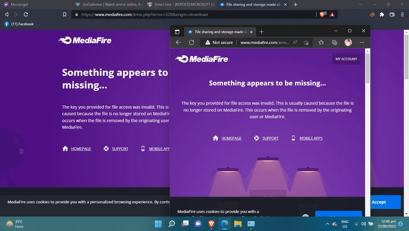Open the Brave Rewards triangle icon

click(332, 14)
